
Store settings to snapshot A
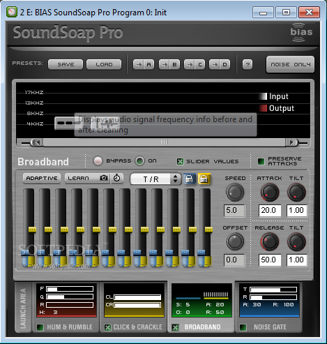point(144,64)
